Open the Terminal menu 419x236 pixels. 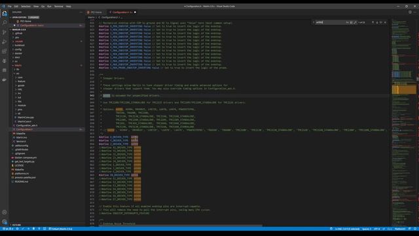click(x=58, y=6)
